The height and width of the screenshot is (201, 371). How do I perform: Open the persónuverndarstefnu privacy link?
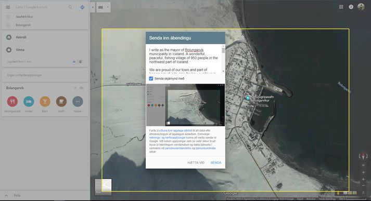tap(178, 149)
